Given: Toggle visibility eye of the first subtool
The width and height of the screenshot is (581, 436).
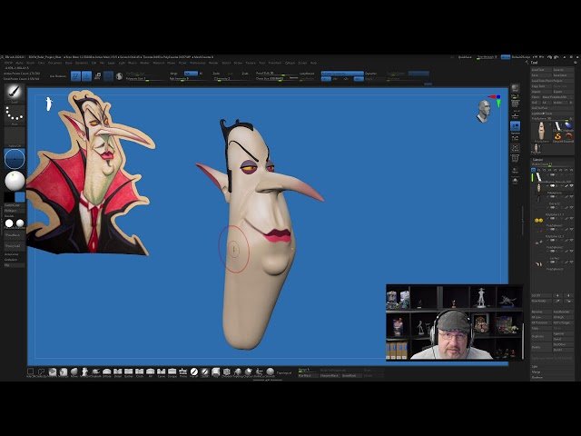Looking at the screenshot, I should [572, 185].
